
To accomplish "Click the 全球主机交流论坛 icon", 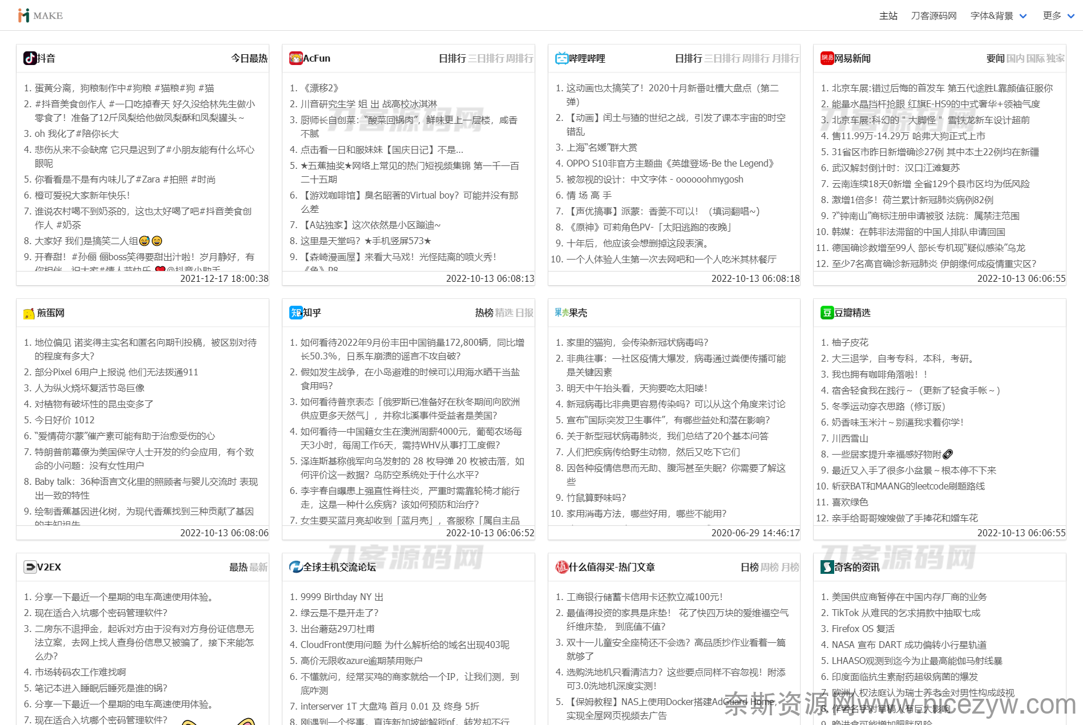I will coord(296,567).
